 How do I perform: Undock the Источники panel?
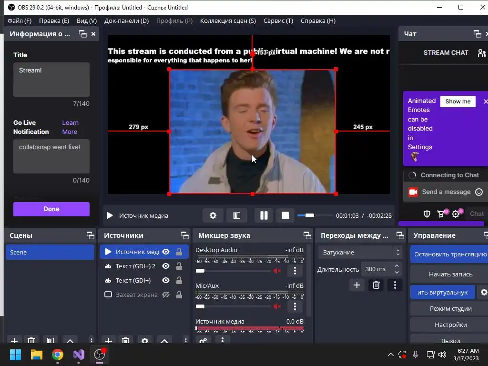[x=185, y=235]
